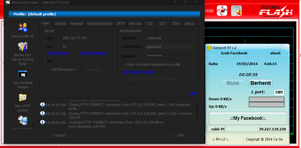Click the date 19/03/2014

click(247, 64)
